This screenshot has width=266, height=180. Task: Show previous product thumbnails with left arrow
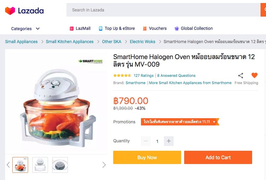[8, 165]
